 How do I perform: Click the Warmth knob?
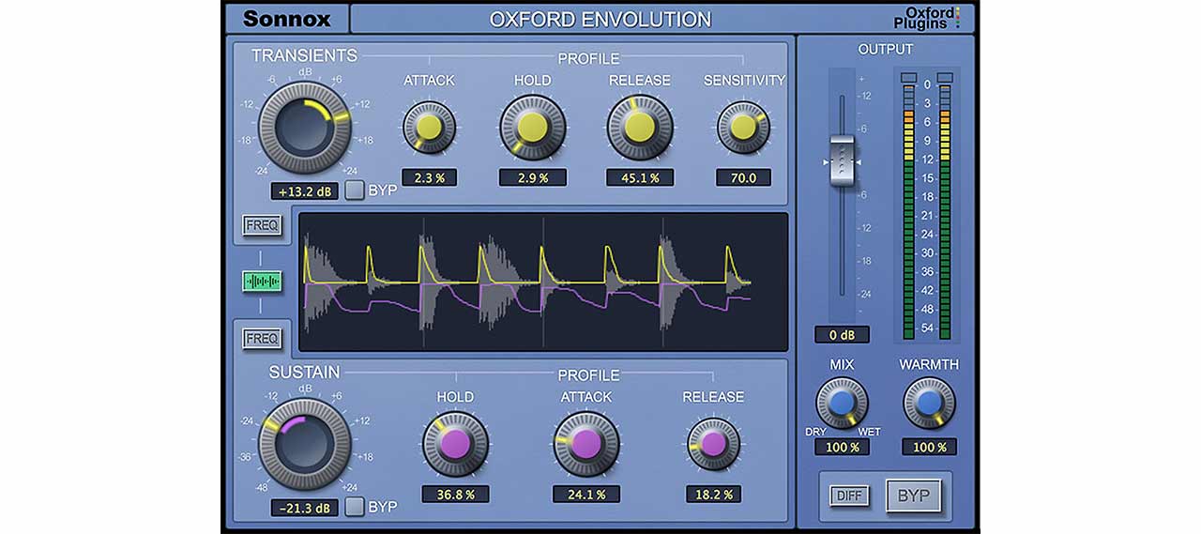(929, 404)
